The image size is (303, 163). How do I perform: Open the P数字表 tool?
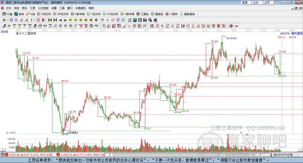tap(78, 14)
